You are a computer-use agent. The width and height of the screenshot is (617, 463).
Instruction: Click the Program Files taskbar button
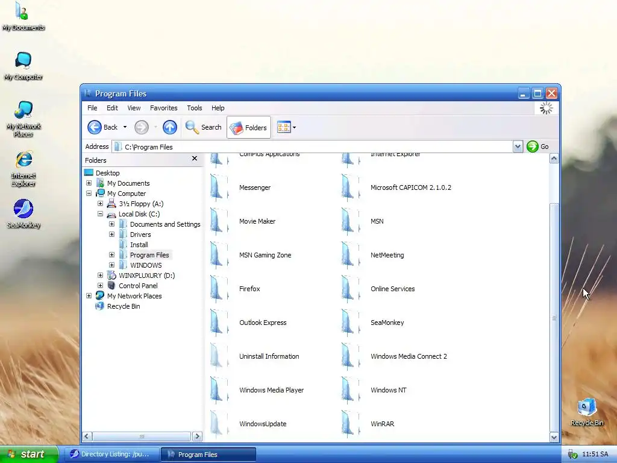pyautogui.click(x=208, y=455)
